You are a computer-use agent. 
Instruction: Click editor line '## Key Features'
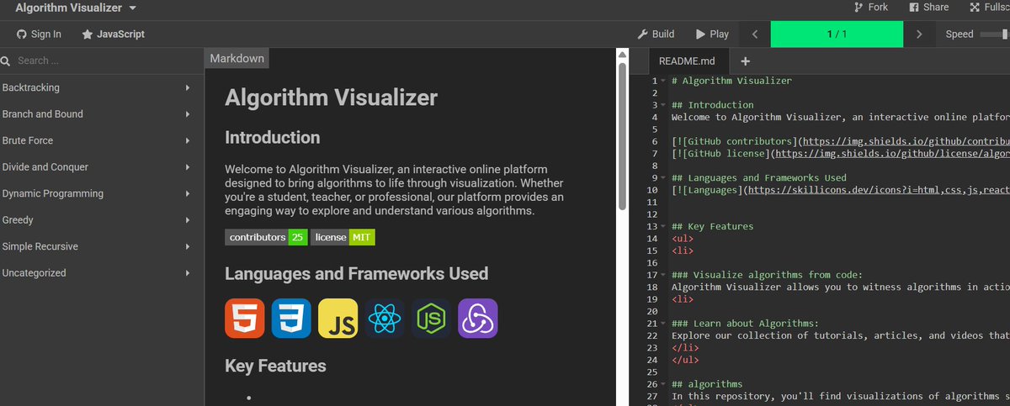tap(712, 226)
